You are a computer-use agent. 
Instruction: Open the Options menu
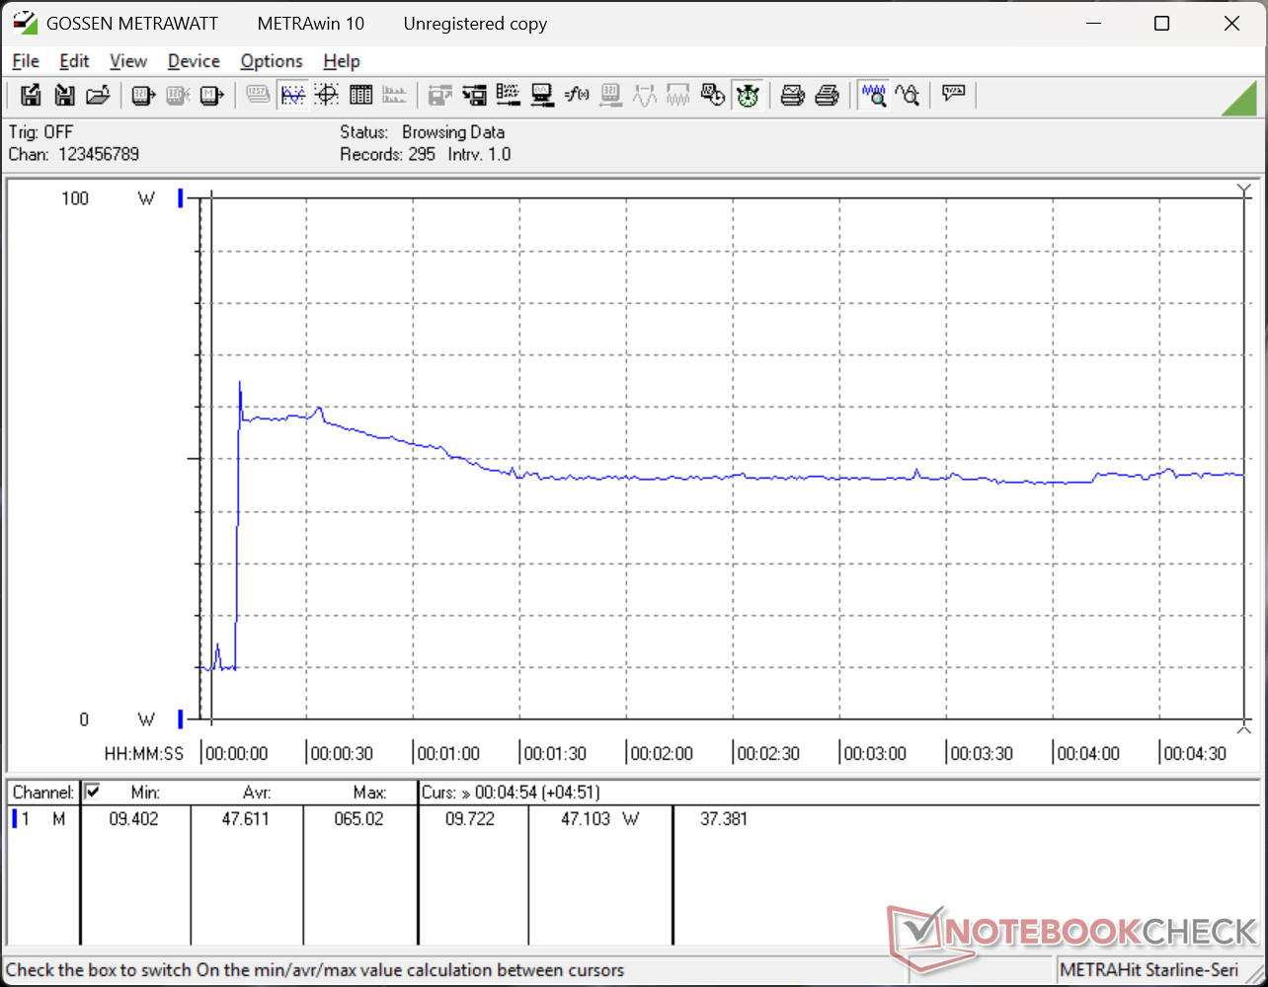pyautogui.click(x=272, y=61)
